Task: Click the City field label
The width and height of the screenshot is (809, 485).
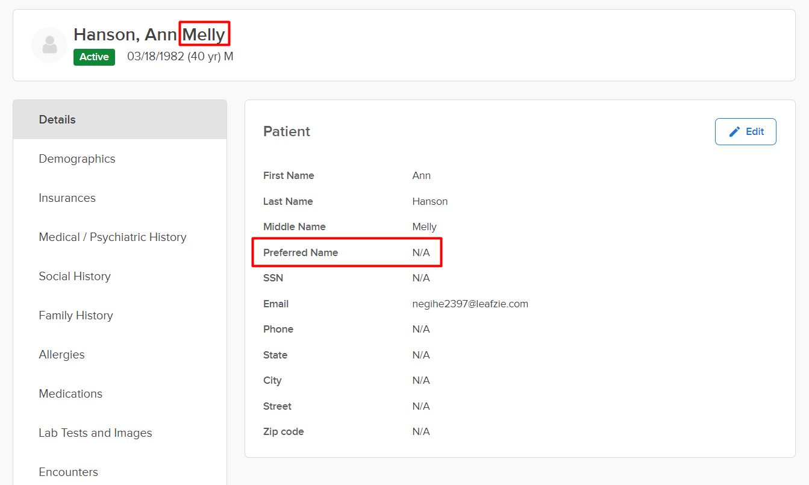Action: coord(272,380)
